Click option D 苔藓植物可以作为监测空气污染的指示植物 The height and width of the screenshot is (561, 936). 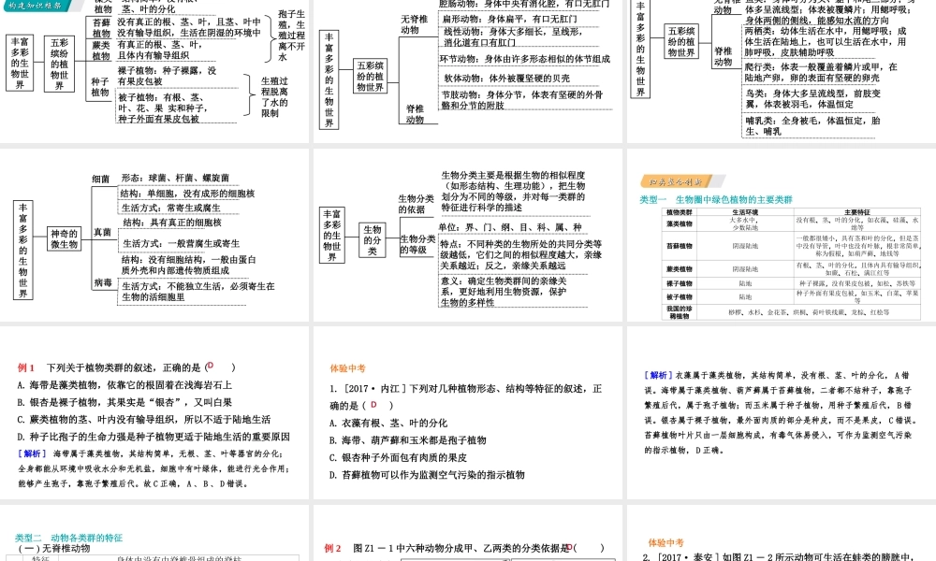click(x=427, y=475)
